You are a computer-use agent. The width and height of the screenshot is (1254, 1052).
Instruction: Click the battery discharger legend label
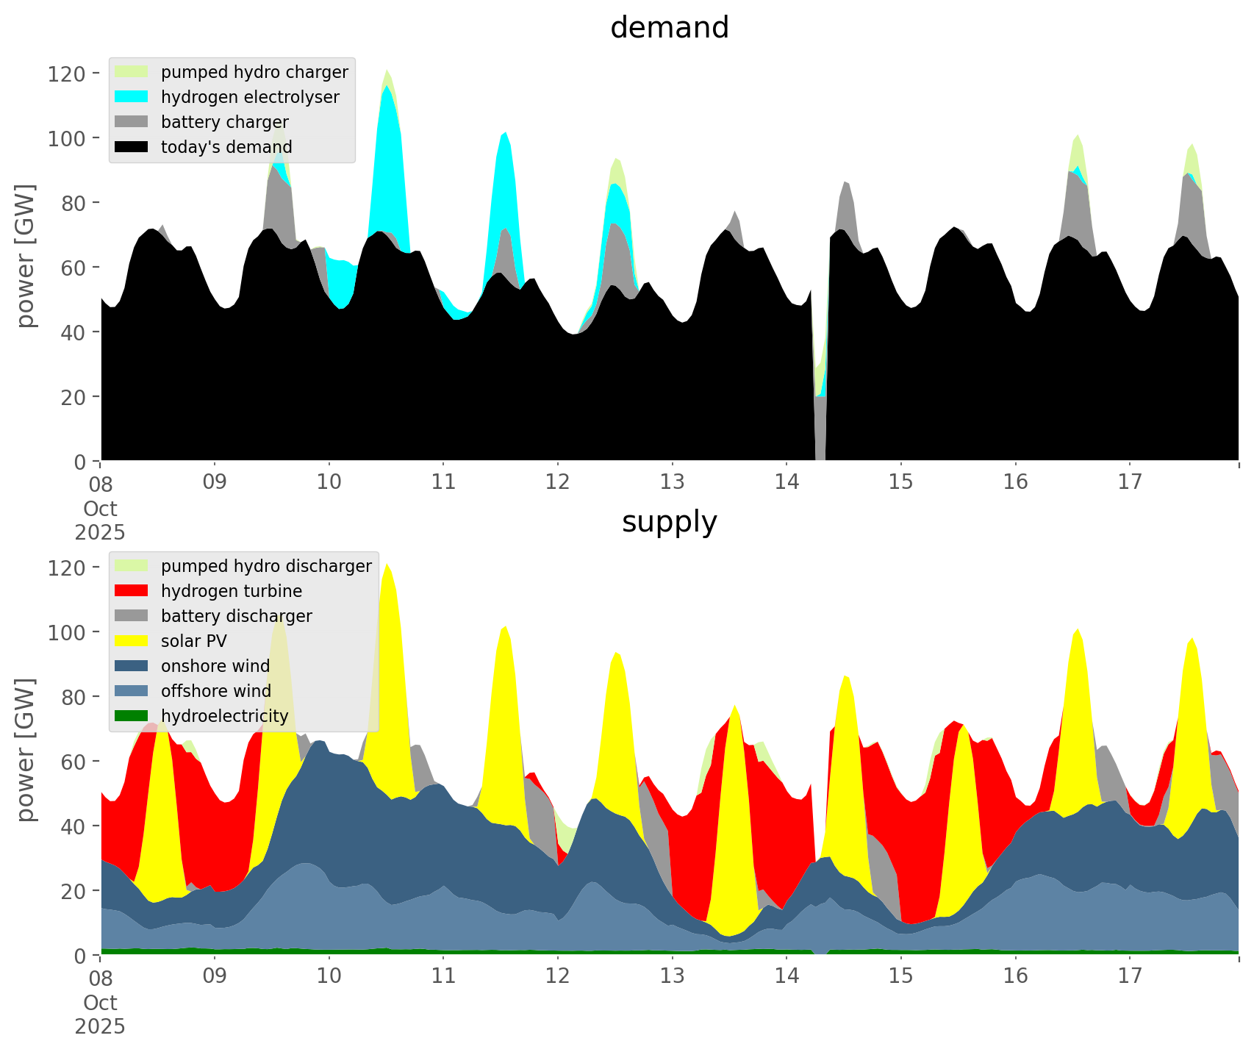pos(236,616)
